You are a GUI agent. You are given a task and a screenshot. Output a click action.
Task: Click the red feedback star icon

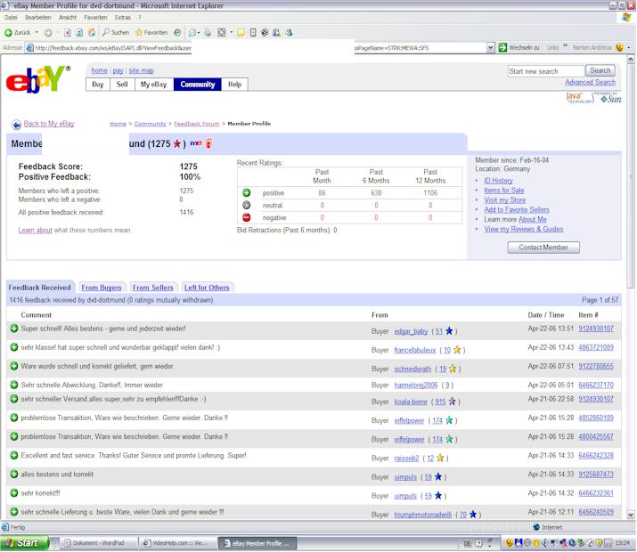(x=176, y=143)
